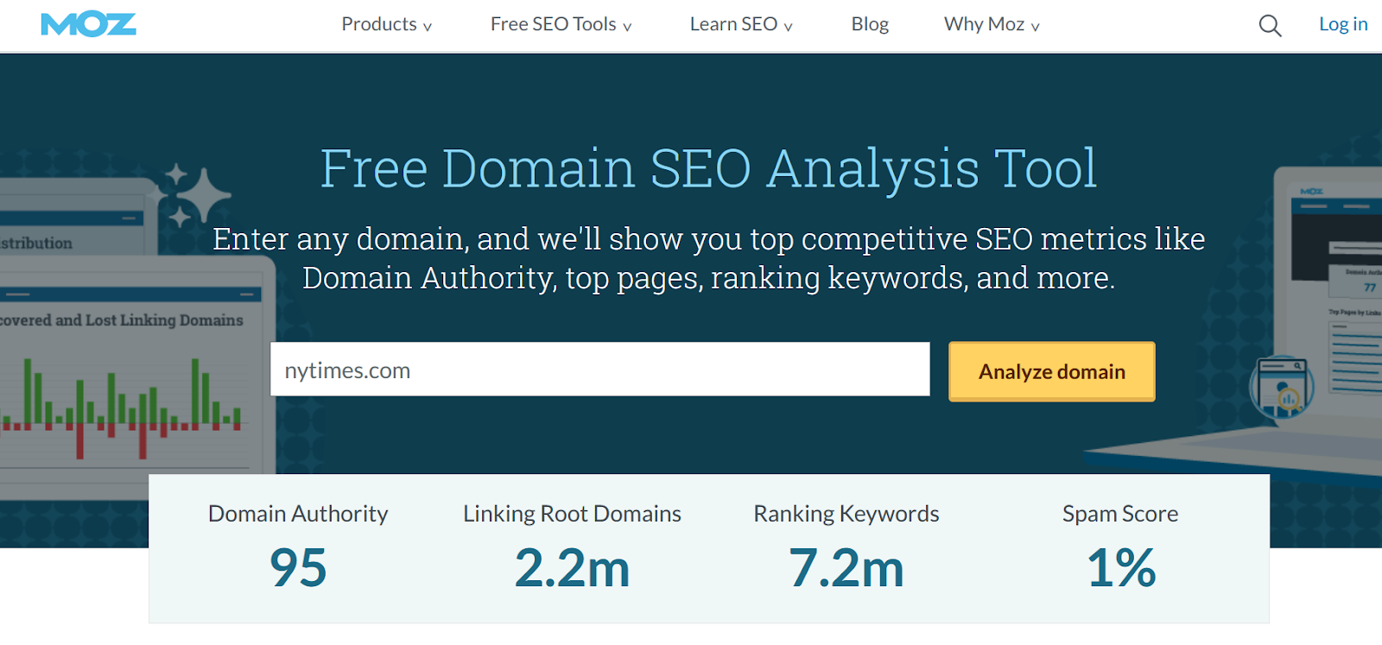The height and width of the screenshot is (645, 1382).
Task: Select the Ranking Keywords label
Action: (846, 514)
